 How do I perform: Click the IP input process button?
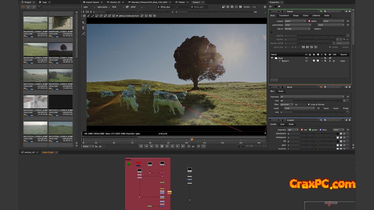tap(127, 7)
